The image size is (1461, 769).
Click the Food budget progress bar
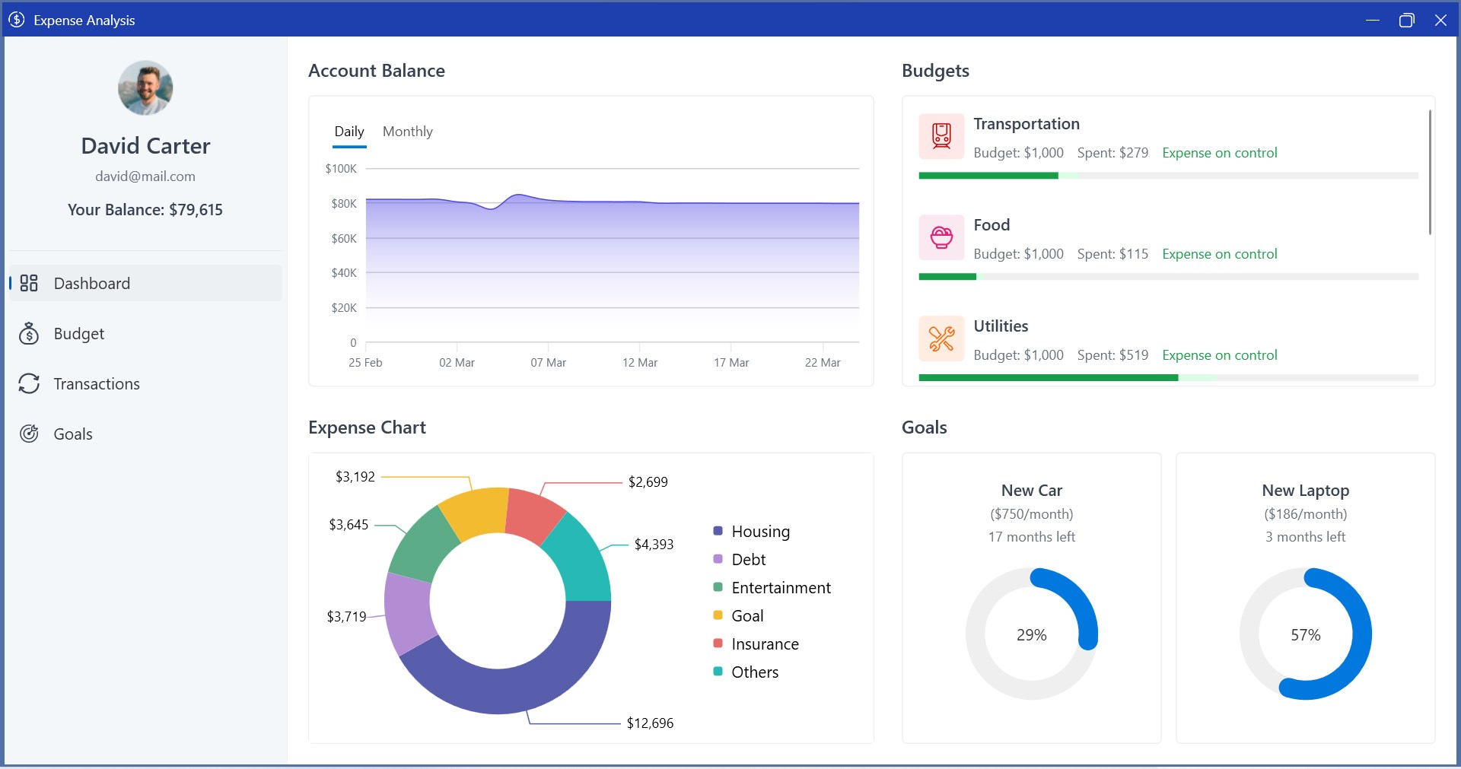[x=1168, y=277]
